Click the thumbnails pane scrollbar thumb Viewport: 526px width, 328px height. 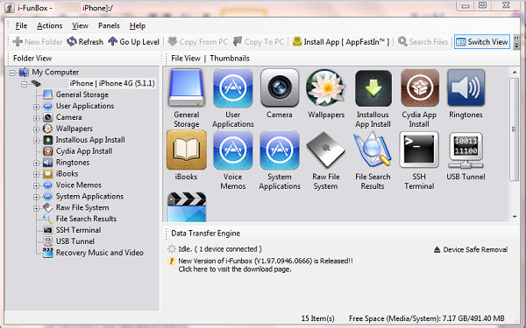[x=515, y=129]
